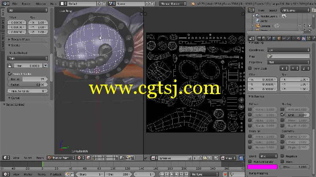This screenshot has height=177, width=316.
Task: Open the No Sync playback dropdown
Action: pyautogui.click(x=205, y=174)
